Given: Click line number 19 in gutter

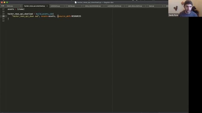Looking at the screenshot, I should [3, 14].
